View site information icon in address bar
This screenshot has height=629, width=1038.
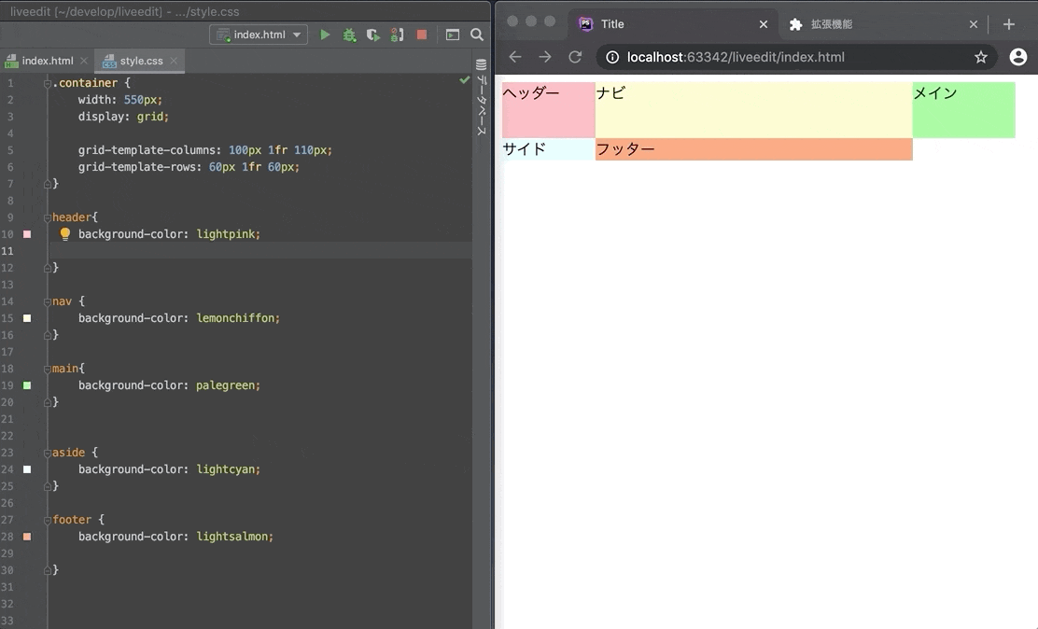[x=613, y=57]
